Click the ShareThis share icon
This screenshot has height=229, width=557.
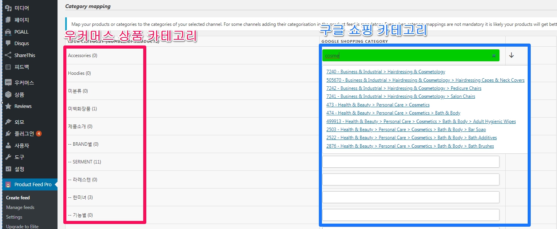click(x=8, y=55)
